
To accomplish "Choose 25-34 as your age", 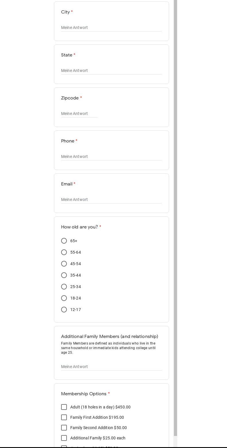I will pyautogui.click(x=64, y=287).
